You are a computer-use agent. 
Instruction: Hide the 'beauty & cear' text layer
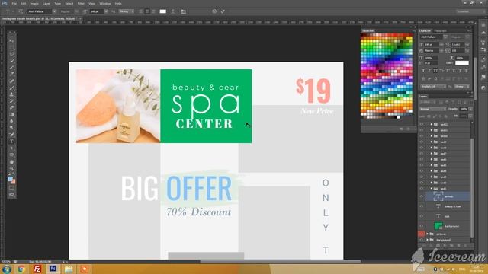pyautogui.click(x=422, y=206)
